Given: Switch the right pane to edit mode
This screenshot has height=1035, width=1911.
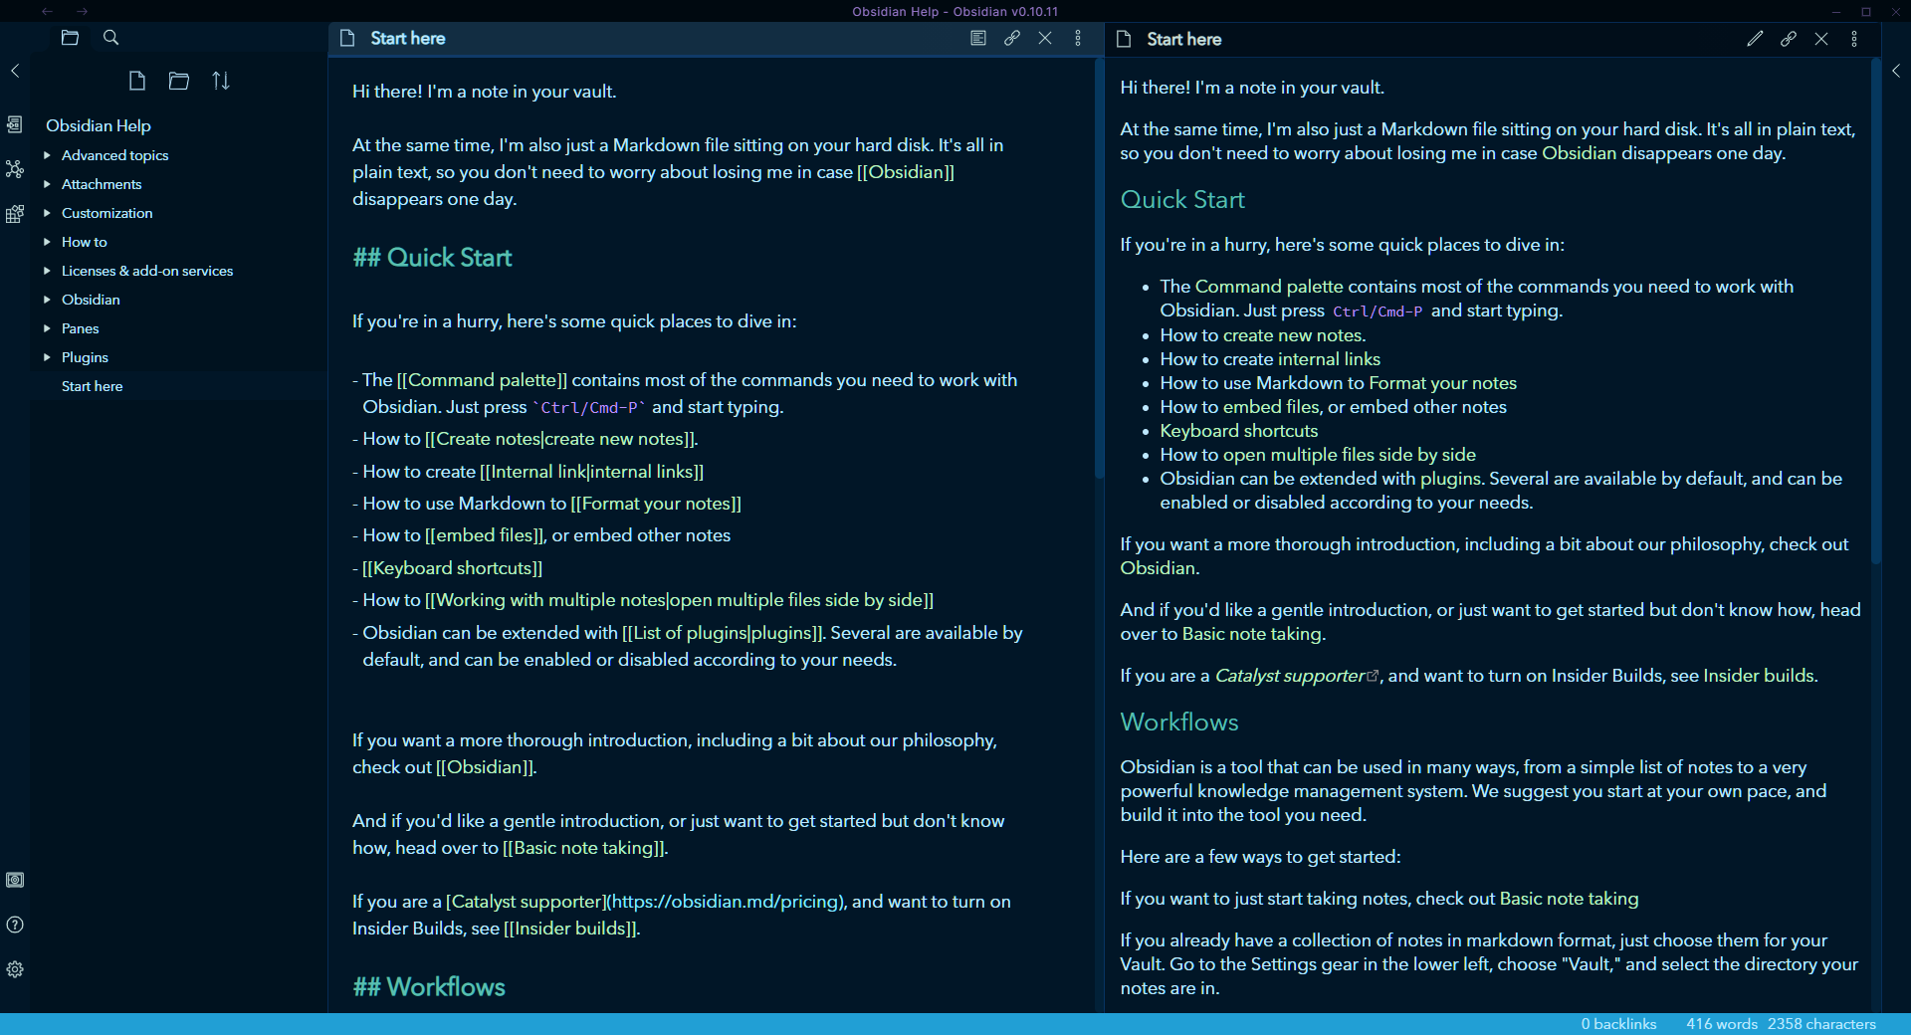Looking at the screenshot, I should (1755, 39).
